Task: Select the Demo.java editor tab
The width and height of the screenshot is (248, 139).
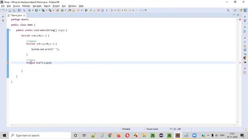Action: pyautogui.click(x=16, y=15)
